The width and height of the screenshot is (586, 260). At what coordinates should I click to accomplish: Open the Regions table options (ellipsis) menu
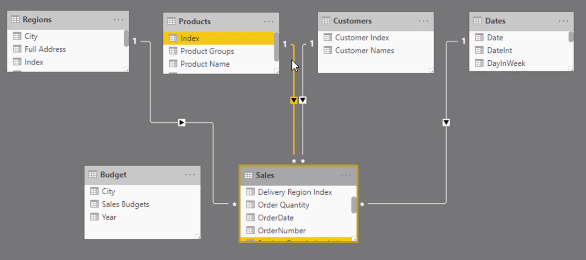point(119,20)
